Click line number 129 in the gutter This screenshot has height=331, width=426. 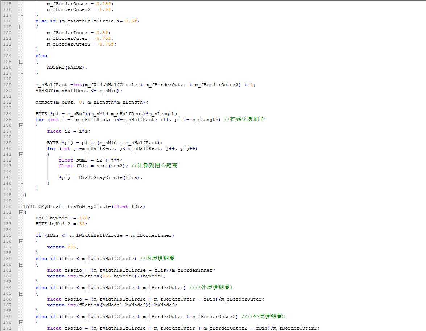[x=7, y=85]
